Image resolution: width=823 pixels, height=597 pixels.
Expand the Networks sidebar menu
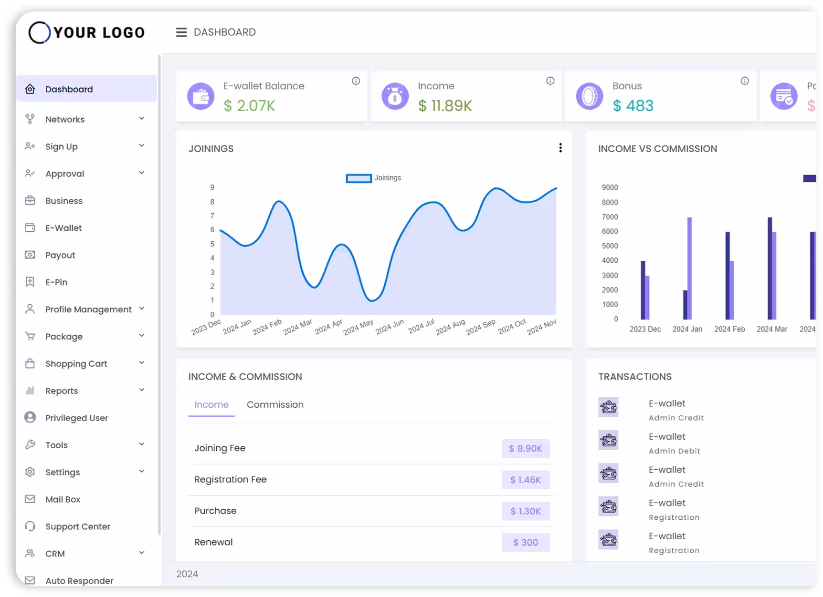click(x=141, y=119)
